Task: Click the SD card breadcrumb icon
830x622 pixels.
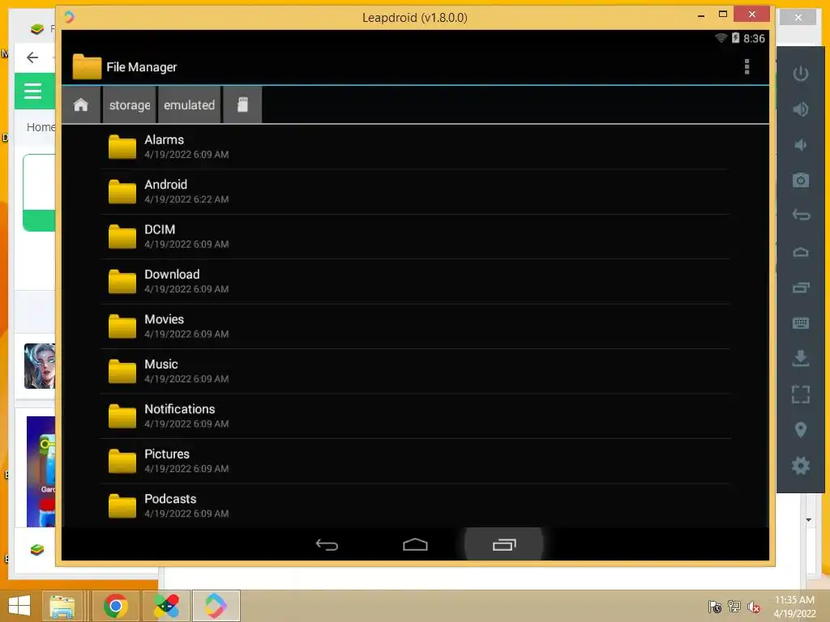Action: click(242, 104)
